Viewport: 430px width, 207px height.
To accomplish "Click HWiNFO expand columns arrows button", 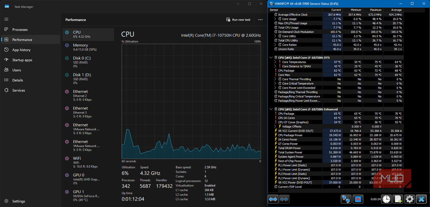I will point(273,199).
